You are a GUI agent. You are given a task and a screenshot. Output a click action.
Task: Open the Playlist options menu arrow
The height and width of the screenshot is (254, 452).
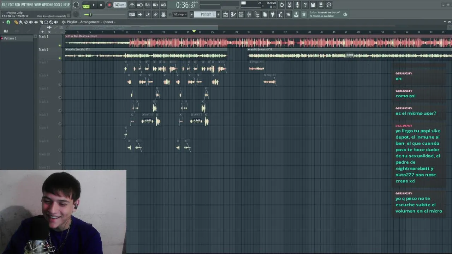click(x=3, y=22)
